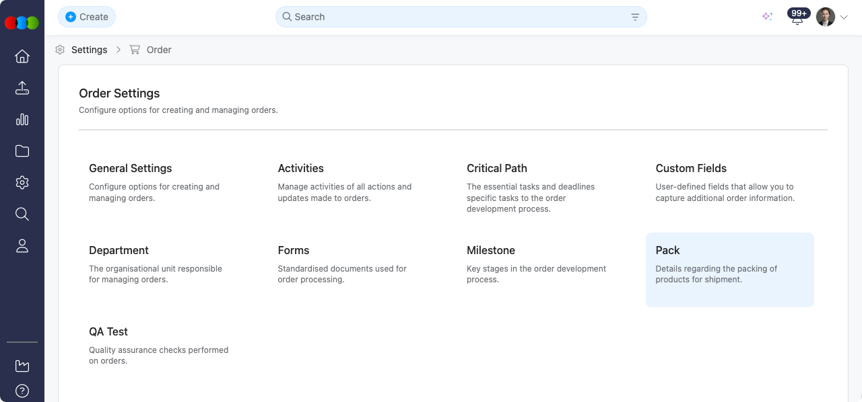Click the Create button
This screenshot has width=862, height=402.
click(x=87, y=17)
